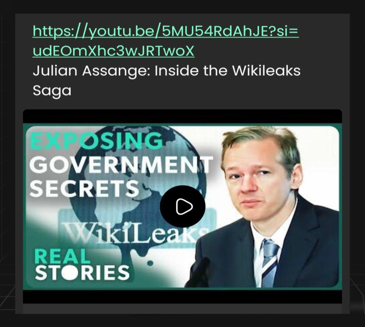Image resolution: width=365 pixels, height=327 pixels.
Task: Play the Julian Assange video
Action: click(x=182, y=206)
